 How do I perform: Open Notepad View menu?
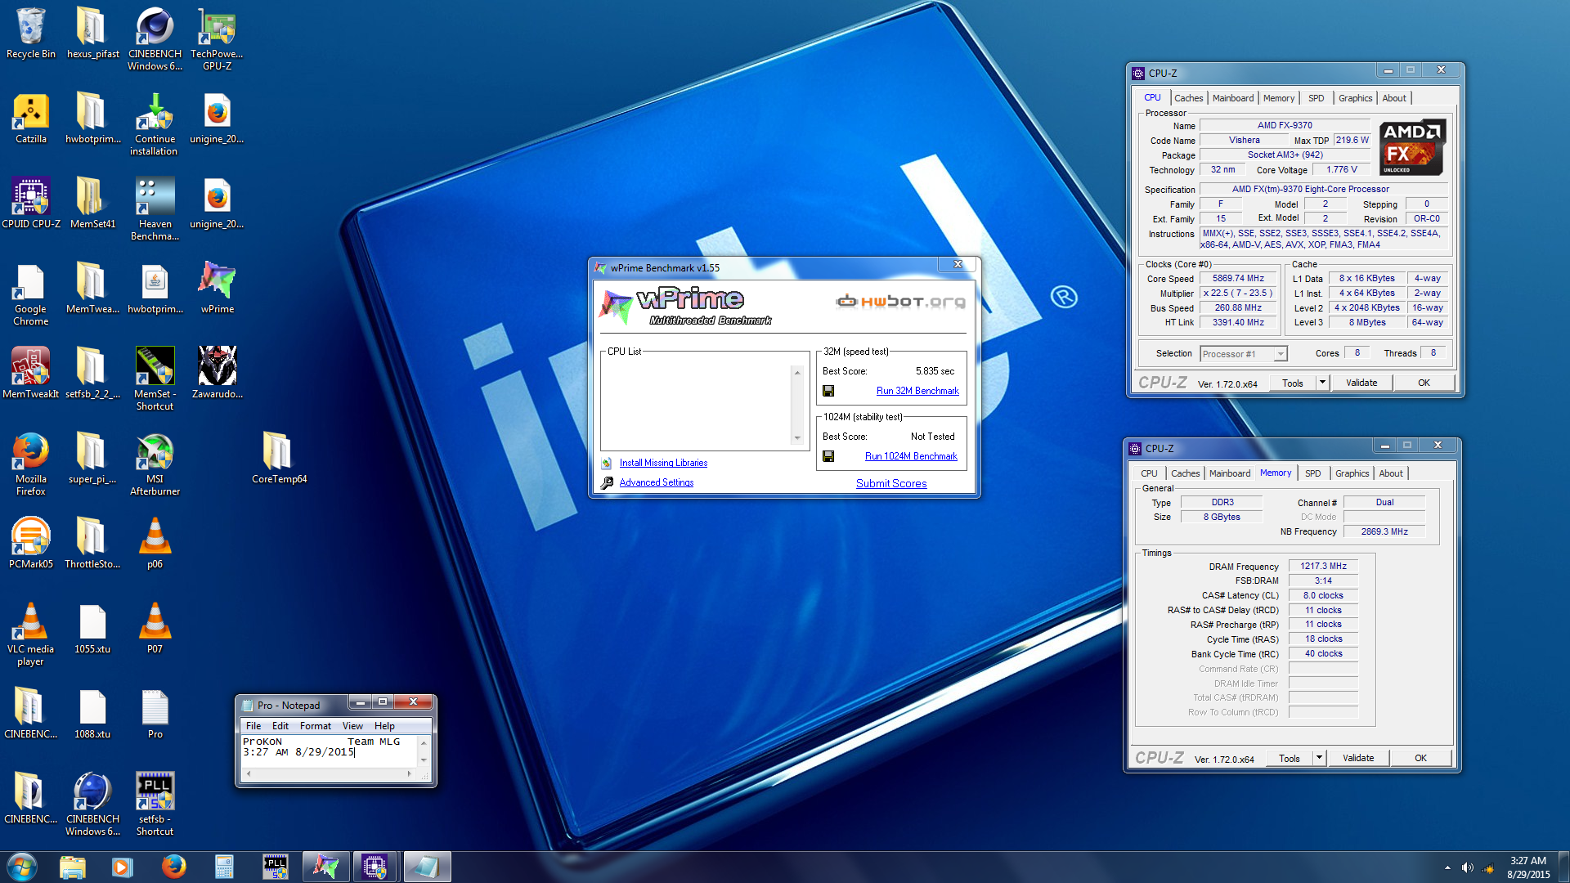point(352,726)
